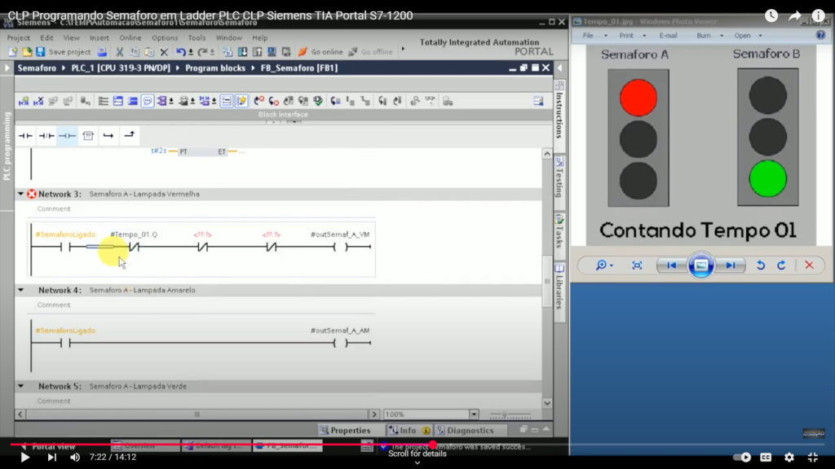
Task: Click Go offline button
Action: [371, 52]
